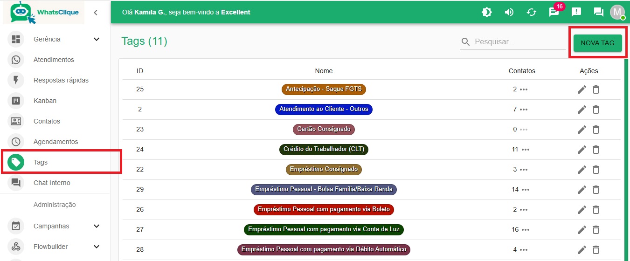Toggle dark mode brightness icon
The image size is (630, 261).
(487, 12)
